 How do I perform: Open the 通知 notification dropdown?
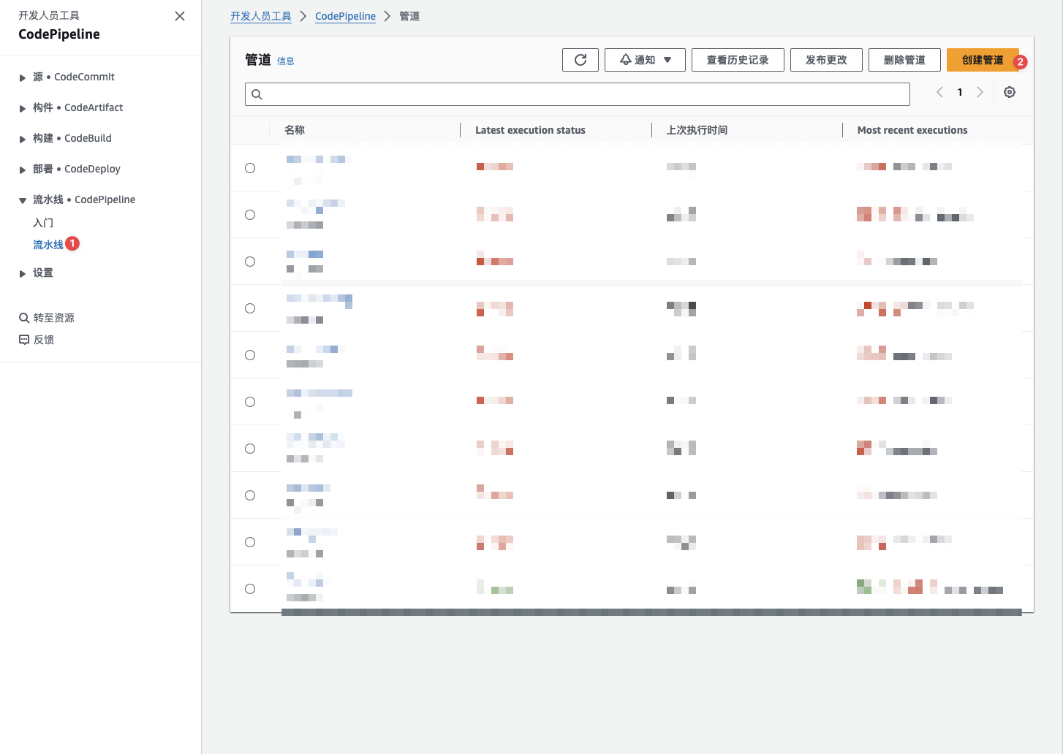(x=645, y=60)
